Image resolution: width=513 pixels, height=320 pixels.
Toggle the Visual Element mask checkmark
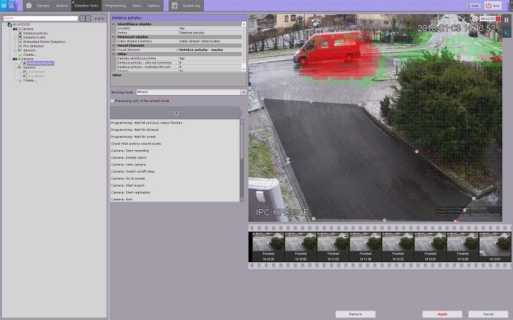tap(177, 49)
